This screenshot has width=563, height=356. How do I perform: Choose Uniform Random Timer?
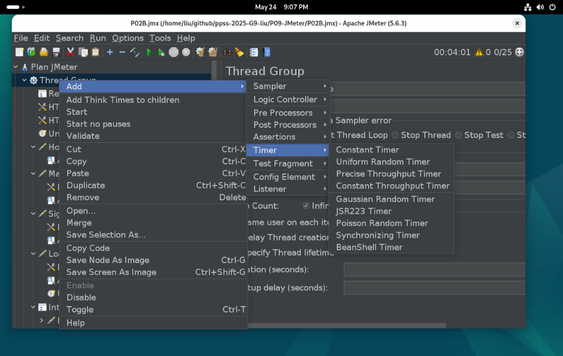pyautogui.click(x=392, y=162)
